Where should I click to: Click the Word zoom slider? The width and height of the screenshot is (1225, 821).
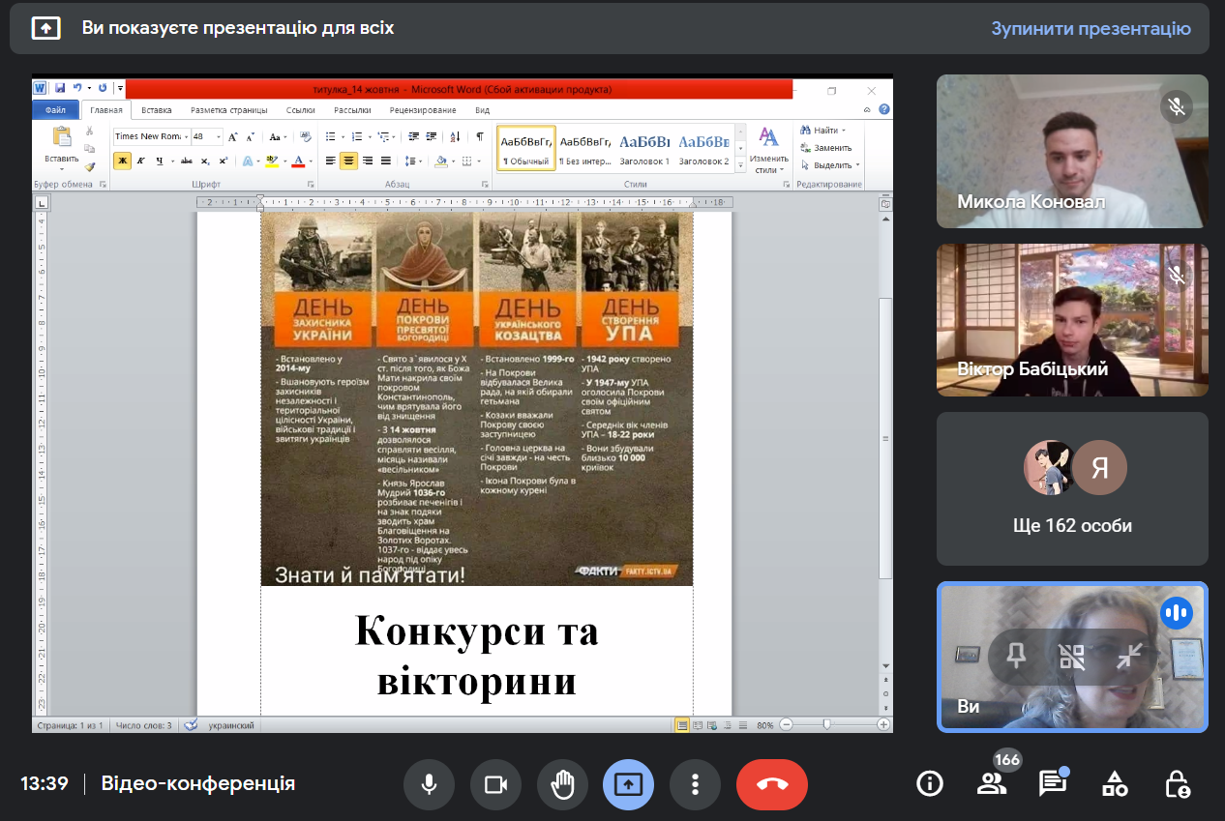click(x=826, y=724)
